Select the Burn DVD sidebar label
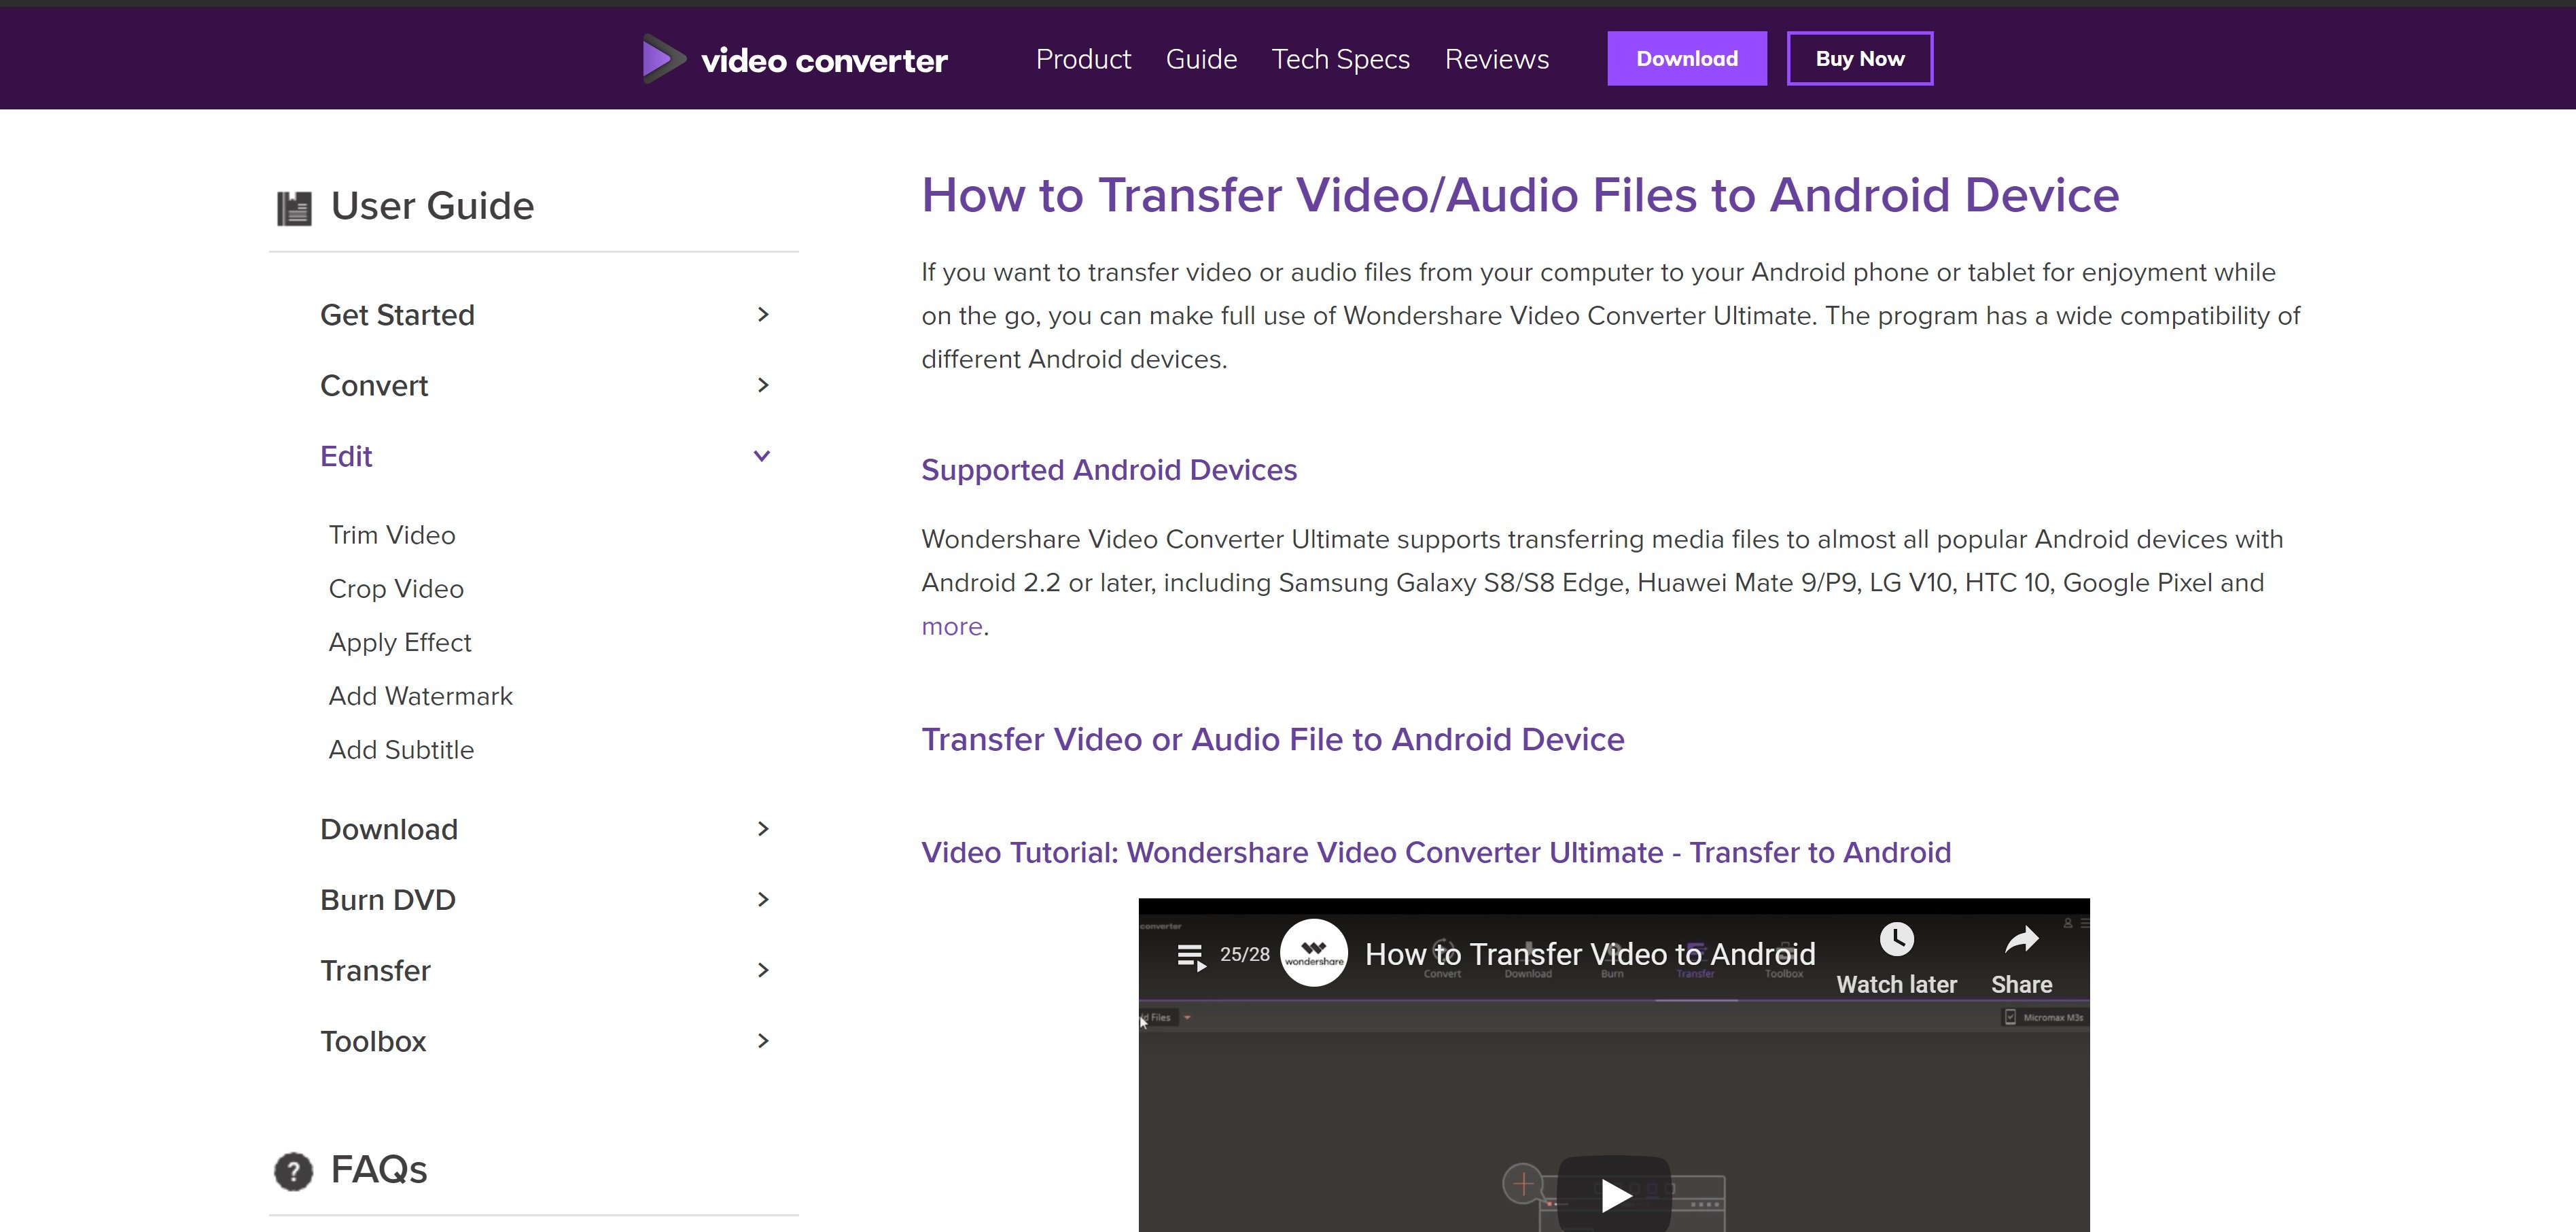2576x1232 pixels. [x=388, y=900]
